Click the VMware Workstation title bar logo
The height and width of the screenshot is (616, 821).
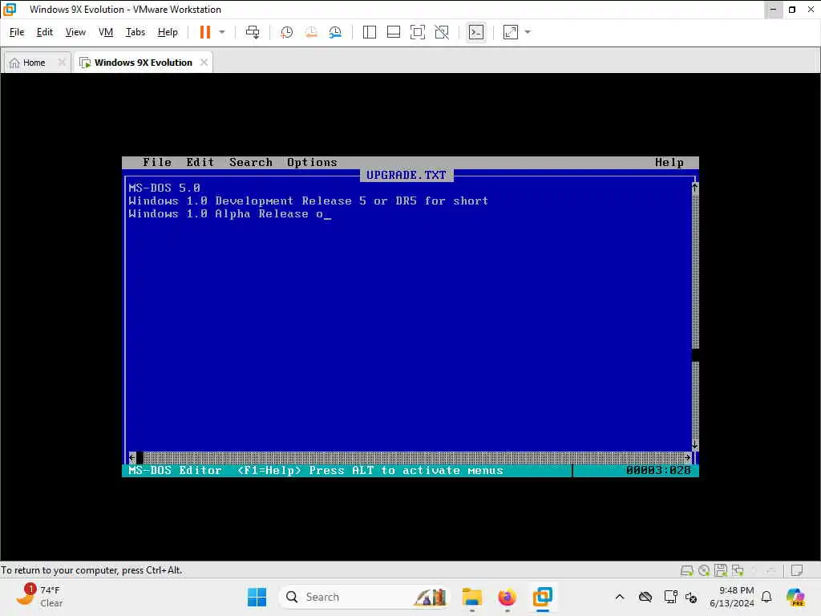(10, 9)
